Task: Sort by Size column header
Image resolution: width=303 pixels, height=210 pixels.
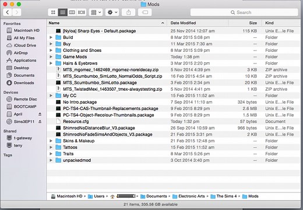Action: click(x=245, y=23)
